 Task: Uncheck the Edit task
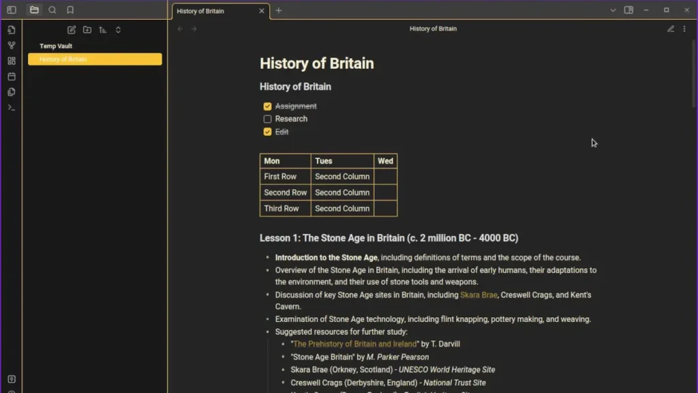tap(267, 132)
